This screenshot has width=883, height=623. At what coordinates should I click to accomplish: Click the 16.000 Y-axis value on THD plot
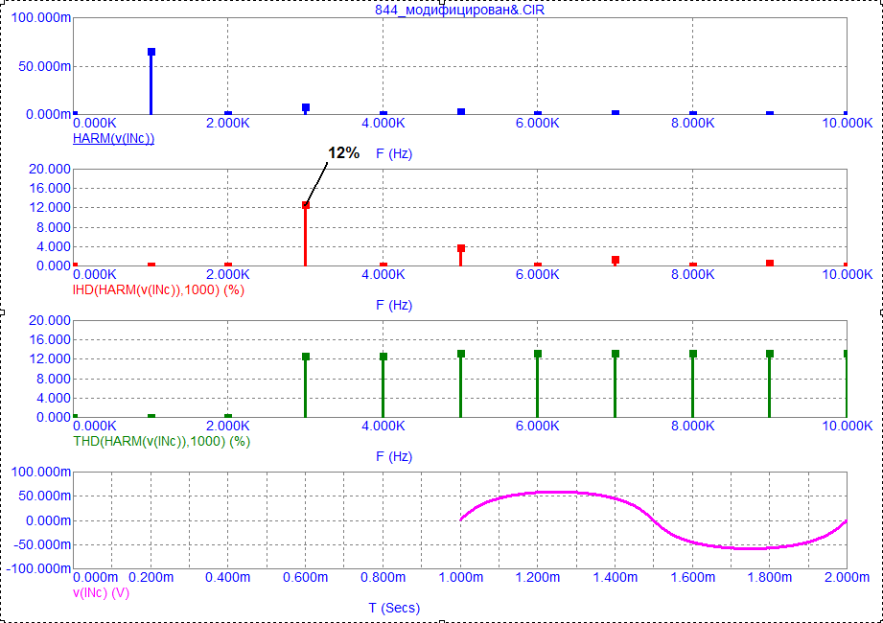50,340
